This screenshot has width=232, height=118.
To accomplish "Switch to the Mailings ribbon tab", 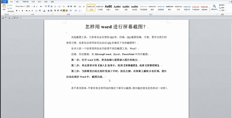I will click(39, 2).
